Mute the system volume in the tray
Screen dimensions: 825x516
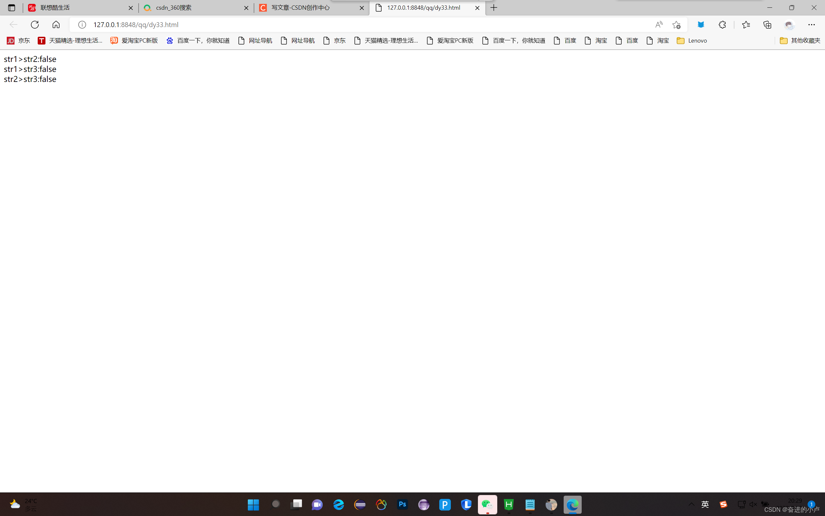(x=753, y=504)
